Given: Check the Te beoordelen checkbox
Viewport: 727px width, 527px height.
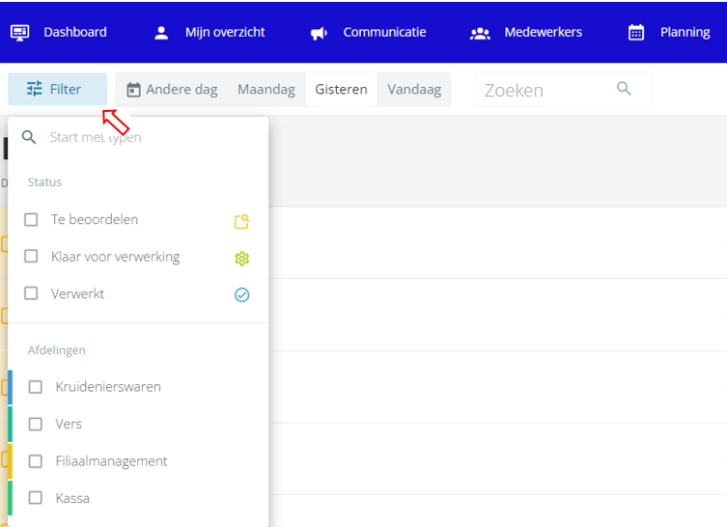Looking at the screenshot, I should [31, 219].
